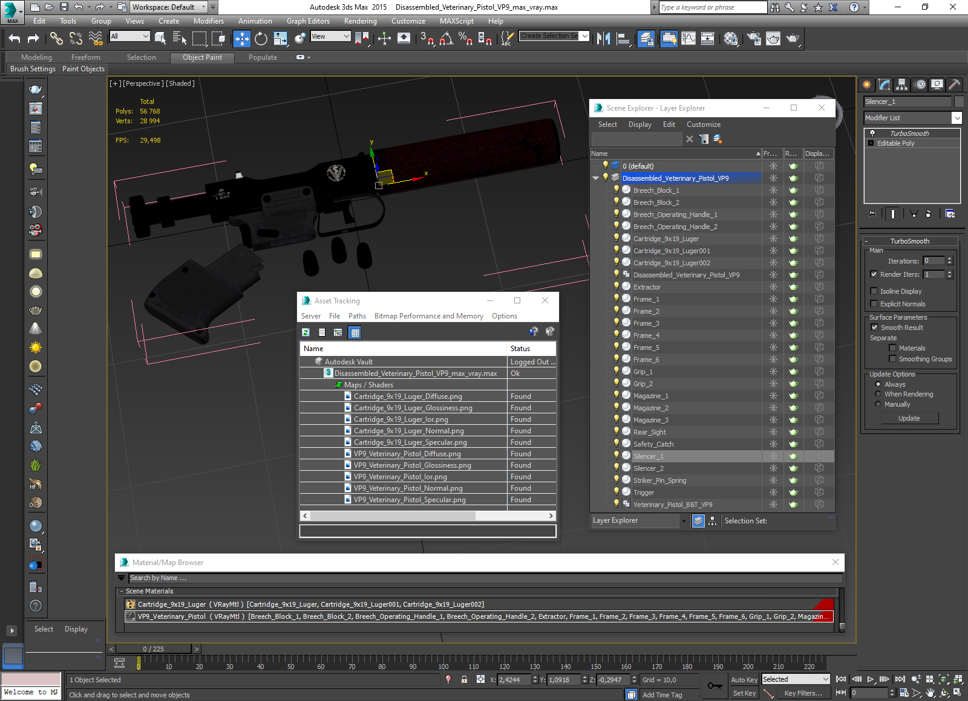Click the Paint Objects button
Image resolution: width=968 pixels, height=701 pixels.
83,69
